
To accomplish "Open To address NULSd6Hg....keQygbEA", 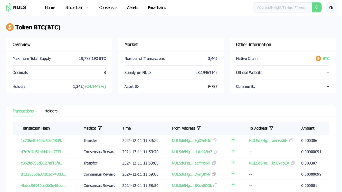I will tap(269, 163).
